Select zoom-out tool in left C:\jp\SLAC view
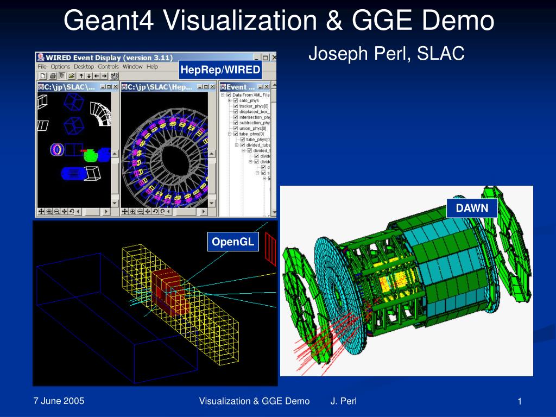The width and height of the screenshot is (556, 417). pyautogui.click(x=56, y=211)
